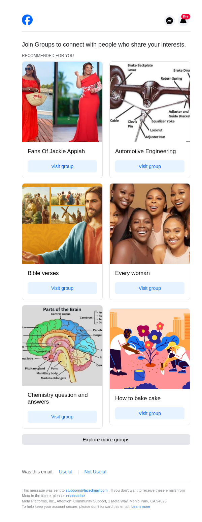Open the Parts of the Brain image

(x=62, y=346)
